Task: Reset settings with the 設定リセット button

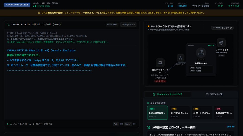Action: pyautogui.click(x=128, y=25)
